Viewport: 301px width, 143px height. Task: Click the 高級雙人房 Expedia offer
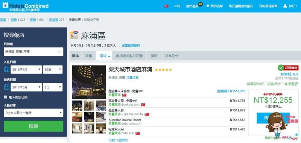tap(177, 112)
